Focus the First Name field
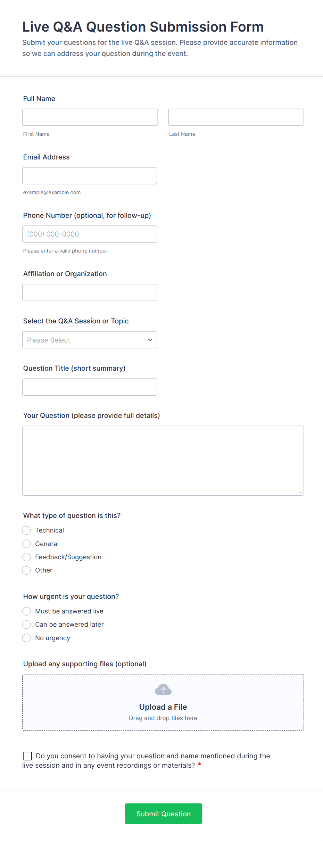This screenshot has width=323, height=841. point(90,117)
